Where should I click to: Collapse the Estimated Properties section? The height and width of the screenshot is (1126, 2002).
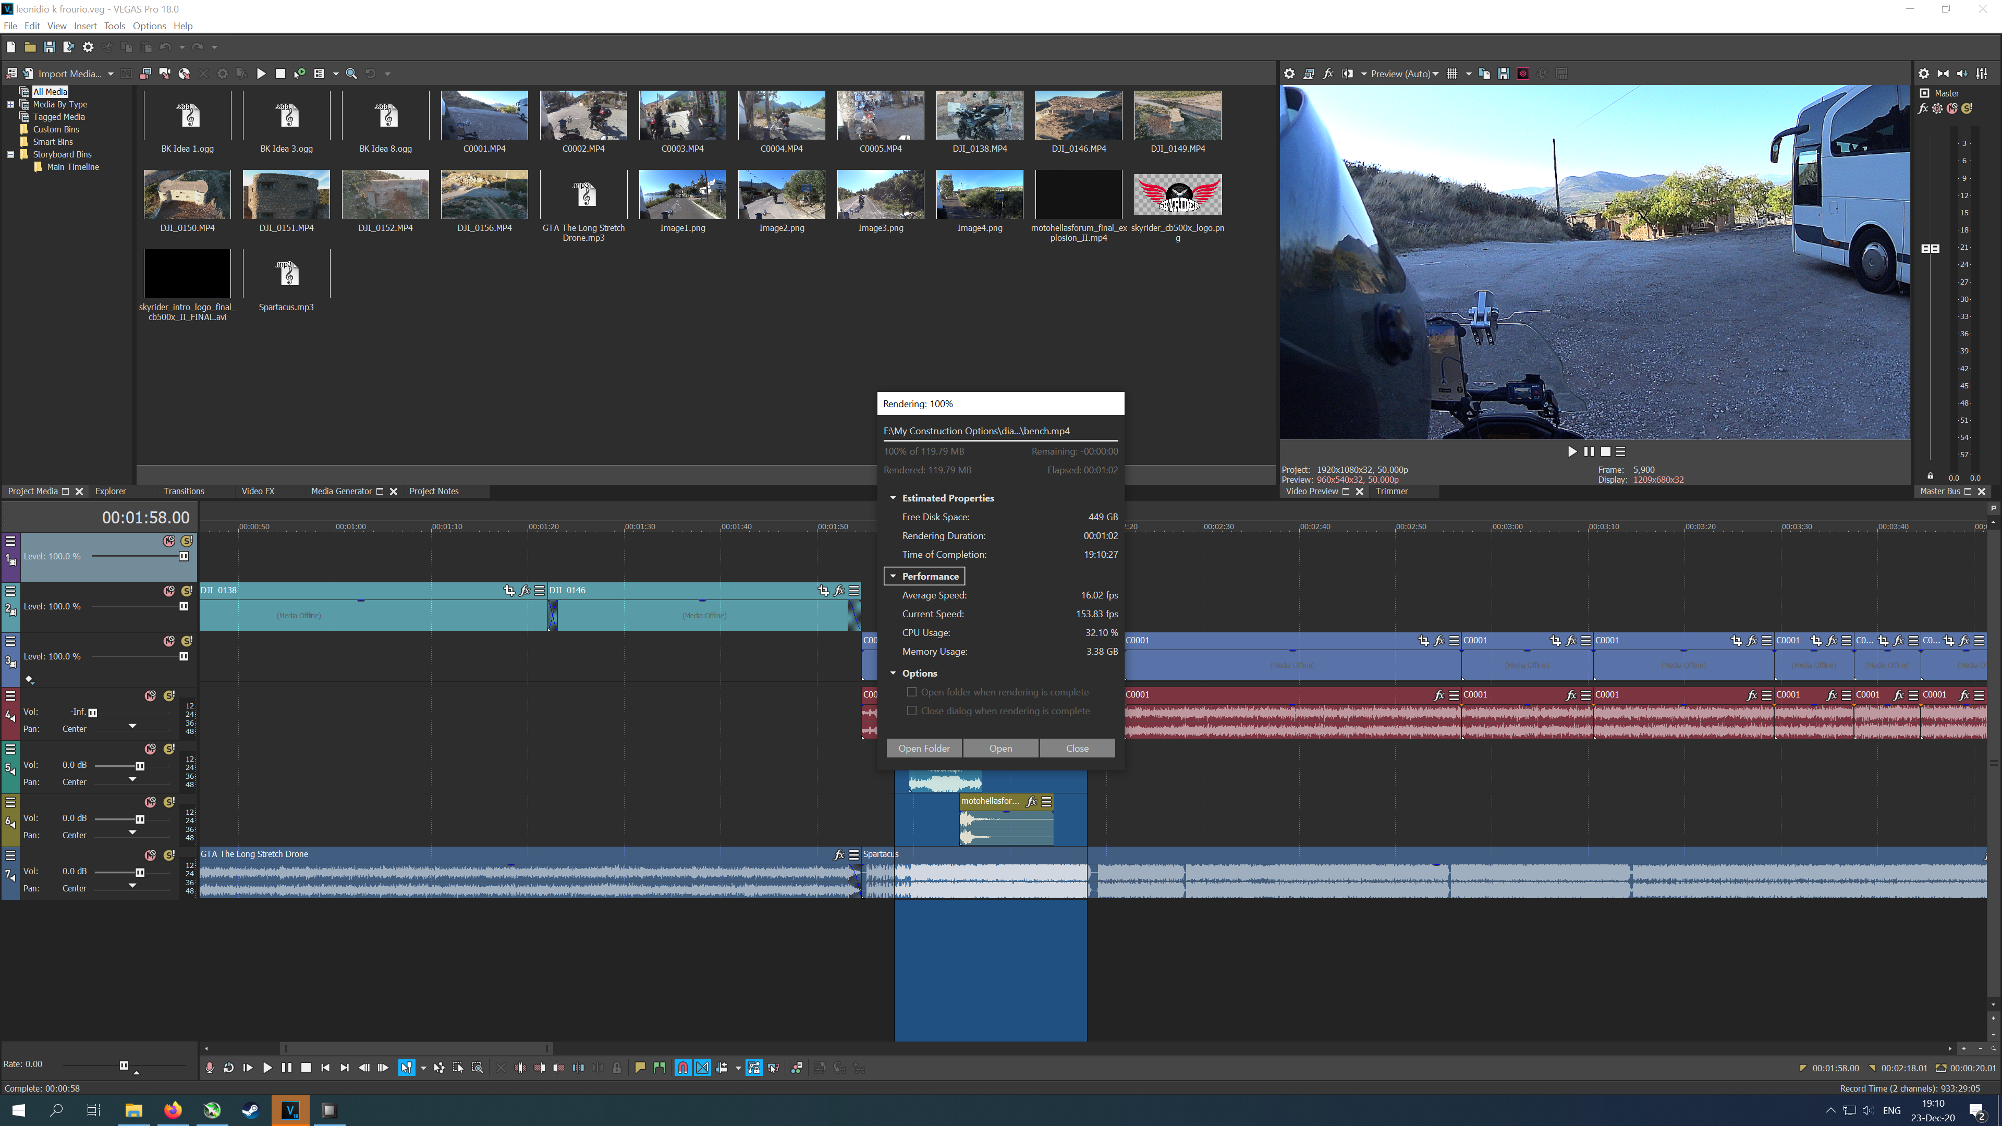893,498
